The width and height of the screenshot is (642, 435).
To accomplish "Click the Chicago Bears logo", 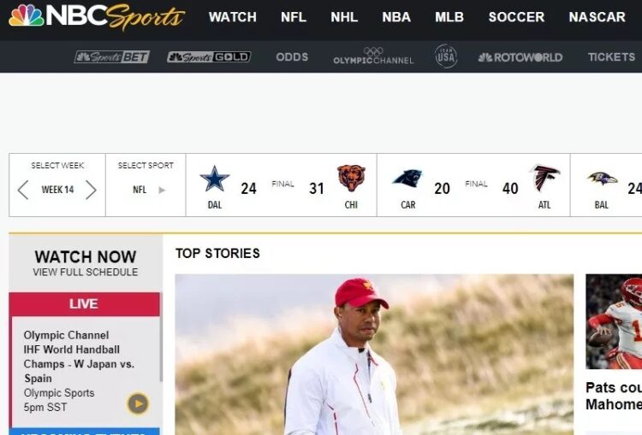I will tap(351, 179).
